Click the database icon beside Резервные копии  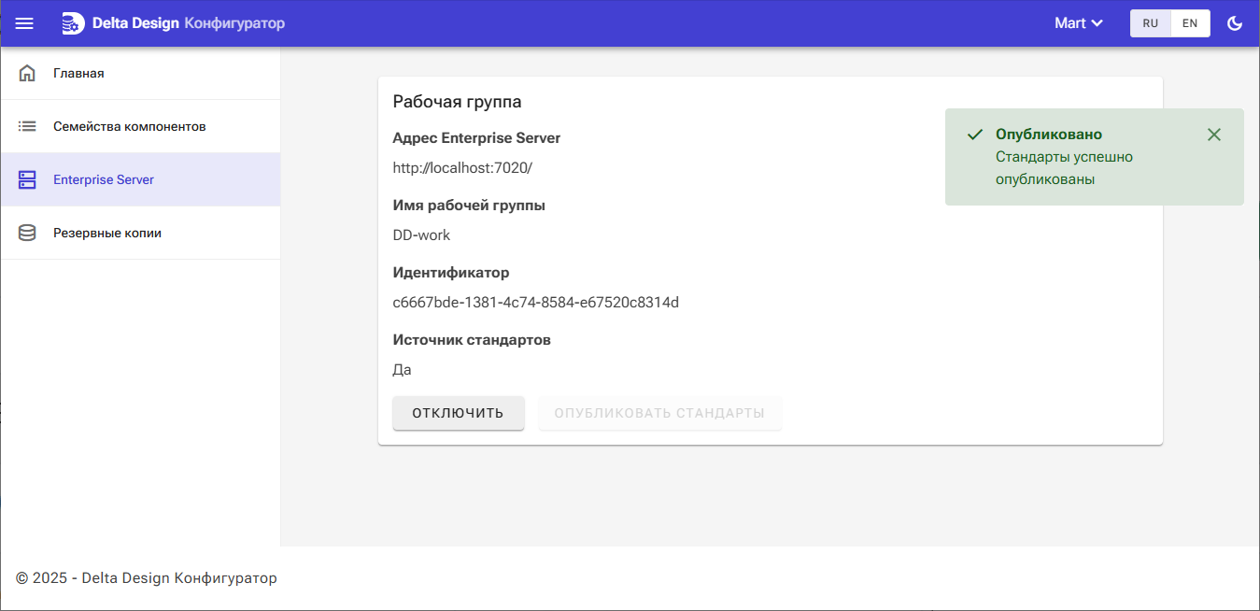[x=27, y=233]
